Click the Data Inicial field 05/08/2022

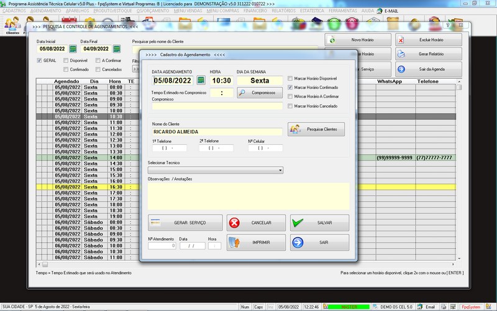coord(52,49)
